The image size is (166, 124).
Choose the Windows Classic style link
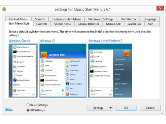[x=19, y=41]
